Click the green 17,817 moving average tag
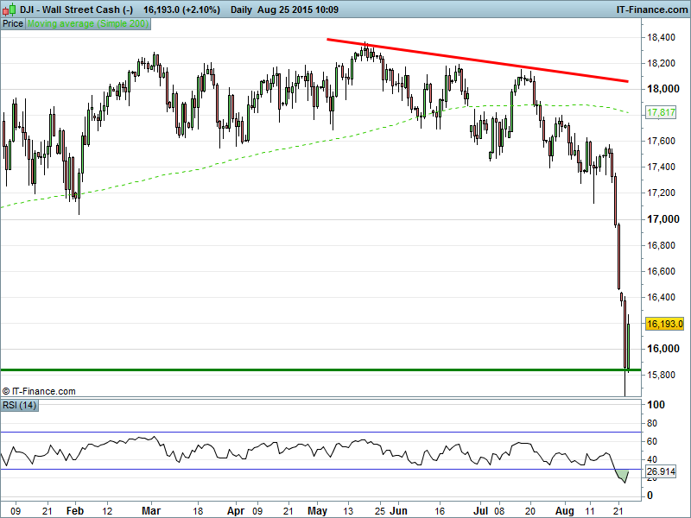This screenshot has height=518, width=691. tap(660, 112)
